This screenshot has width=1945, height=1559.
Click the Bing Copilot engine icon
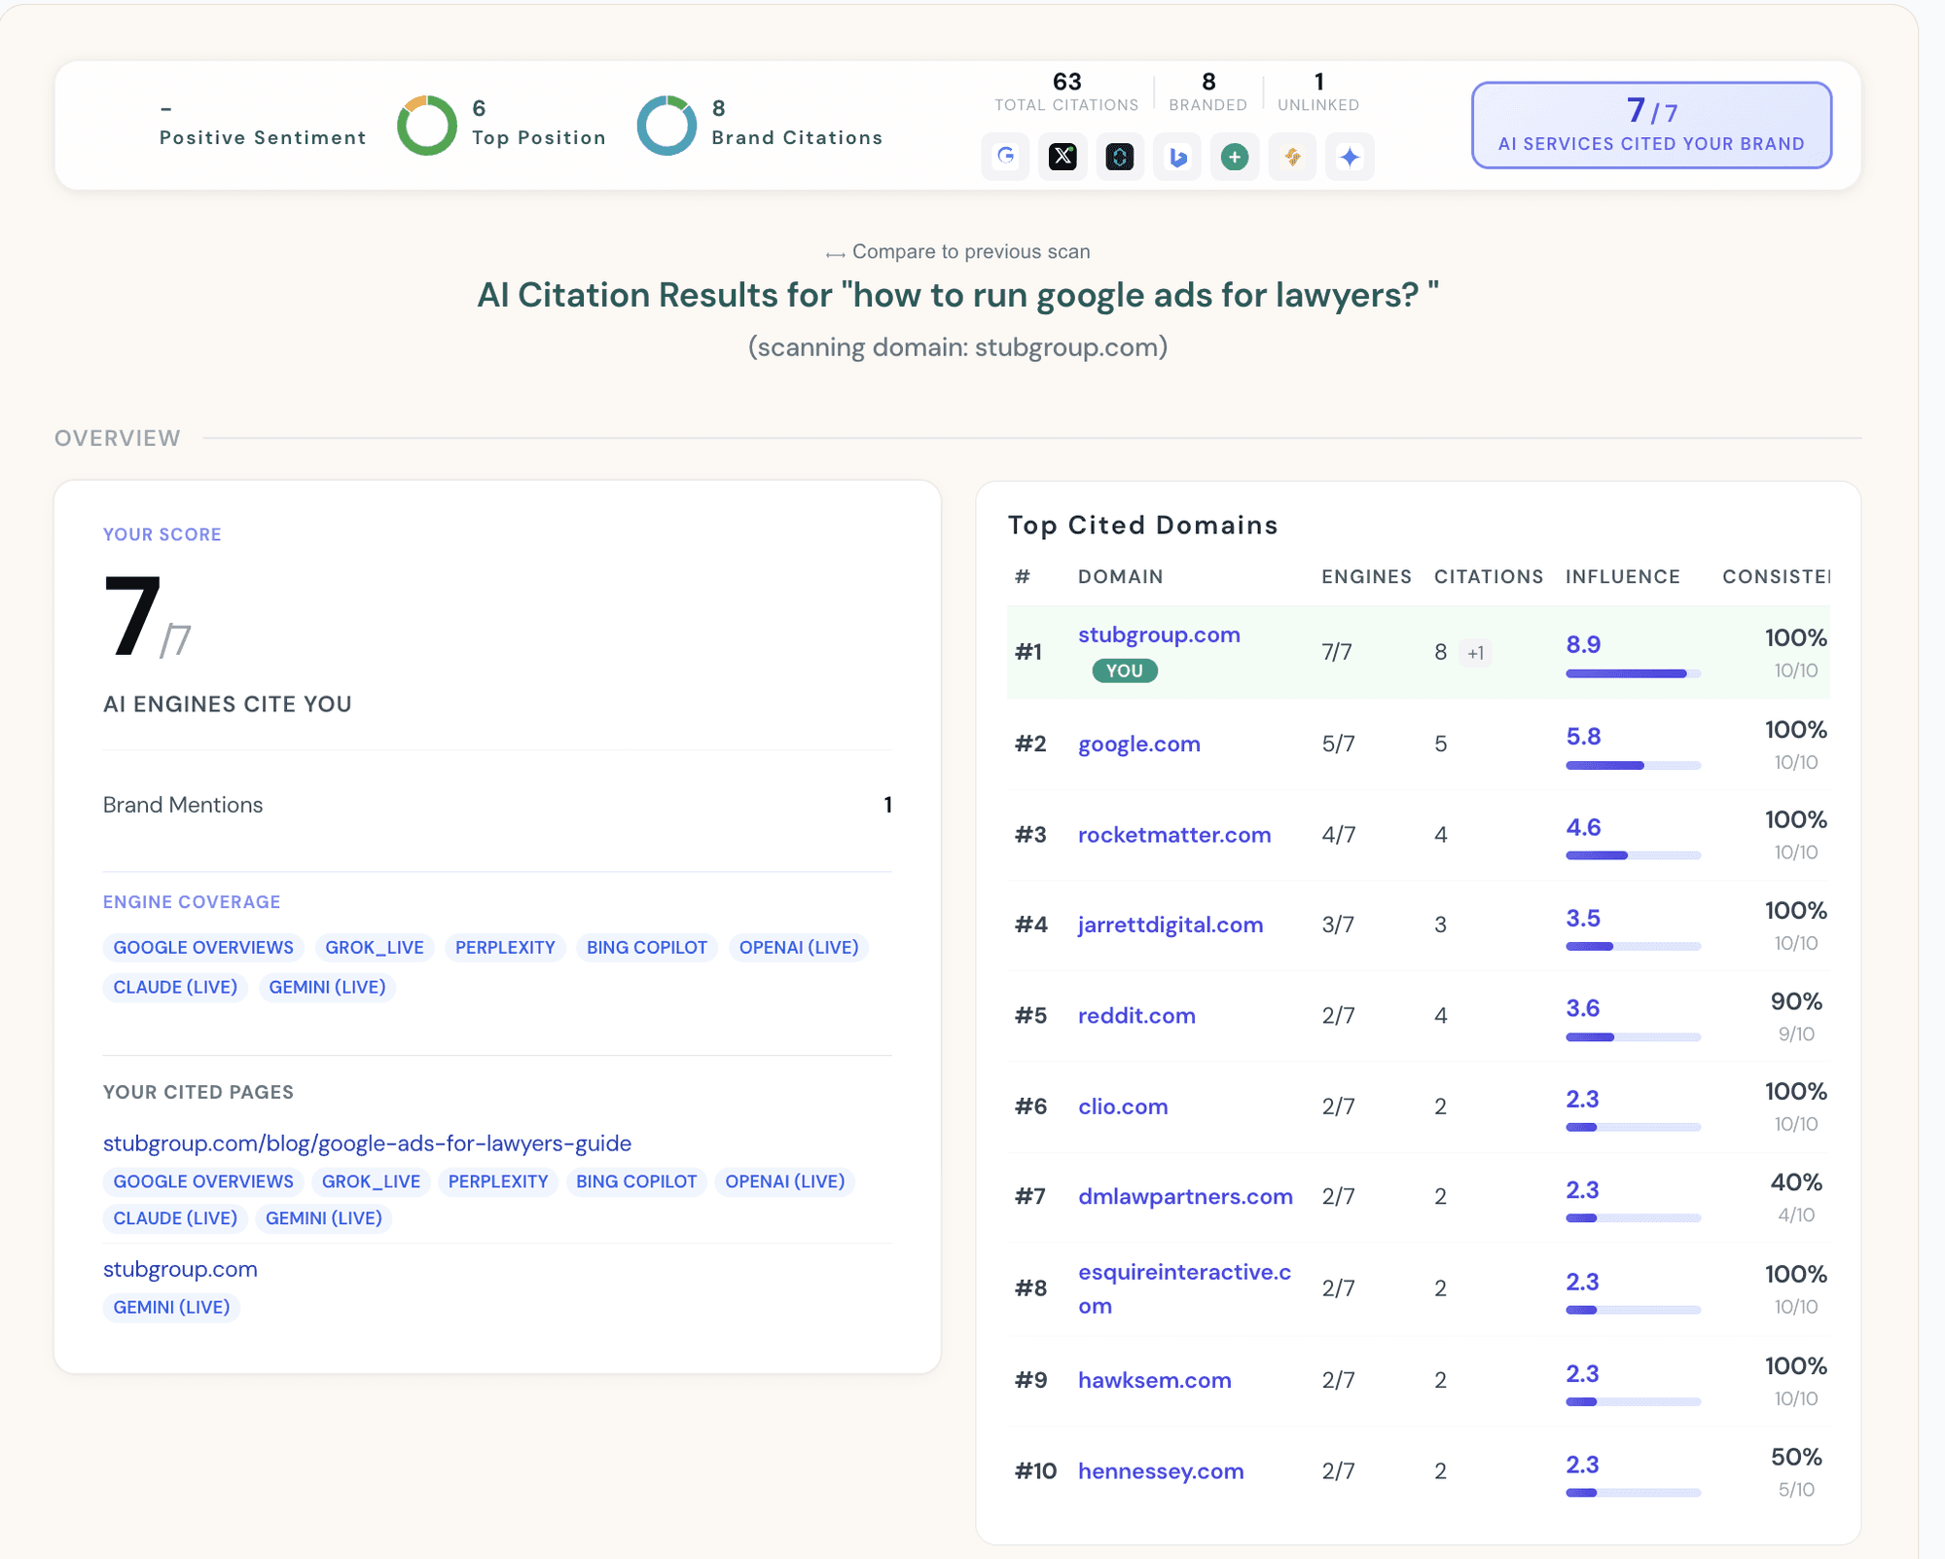[1177, 157]
